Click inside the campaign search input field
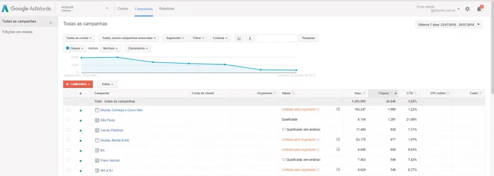The width and height of the screenshot is (494, 176). (276, 38)
